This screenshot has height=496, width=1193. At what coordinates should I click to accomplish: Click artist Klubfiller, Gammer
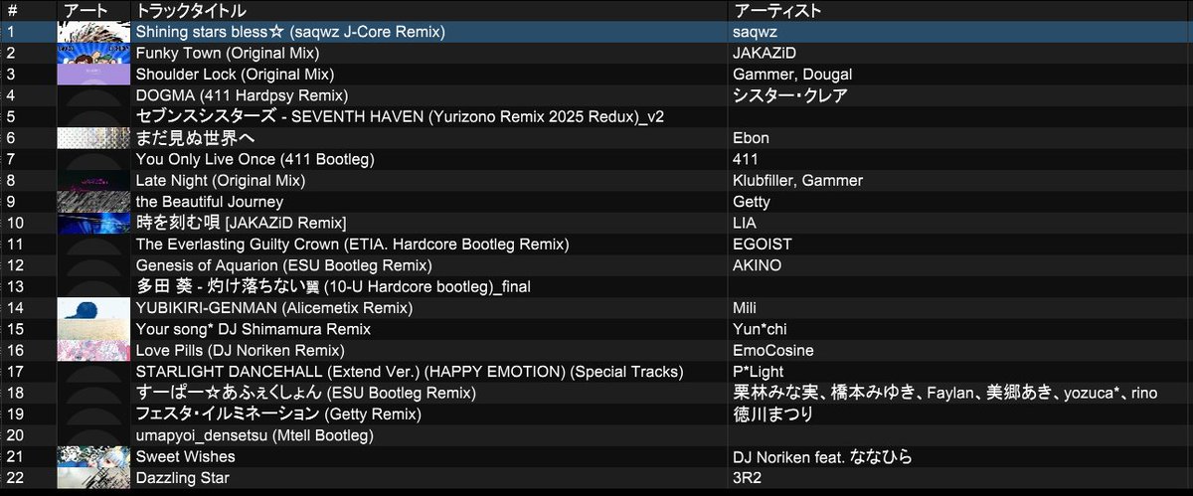click(x=797, y=180)
